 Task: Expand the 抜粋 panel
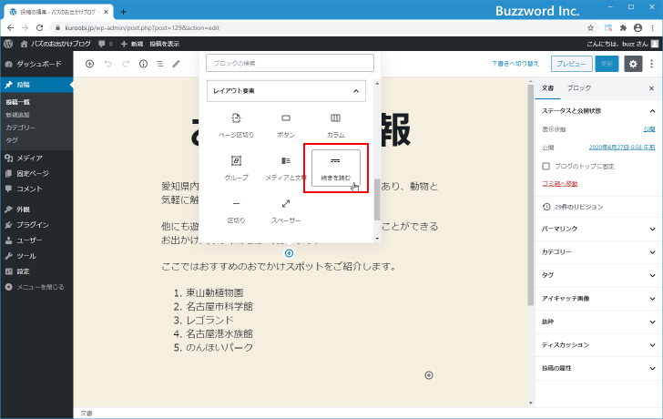click(x=598, y=322)
